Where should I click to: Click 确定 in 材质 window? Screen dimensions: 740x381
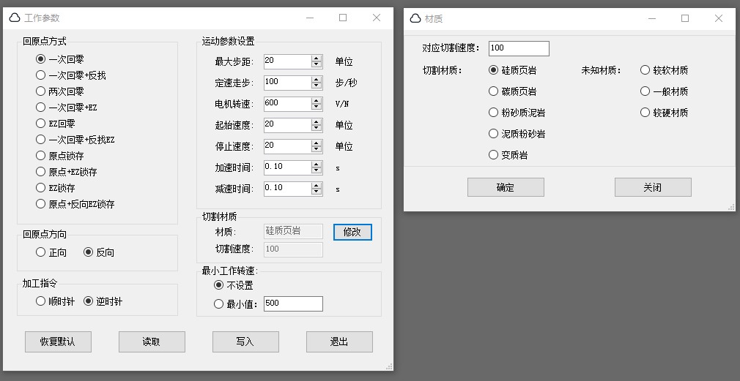coord(506,187)
